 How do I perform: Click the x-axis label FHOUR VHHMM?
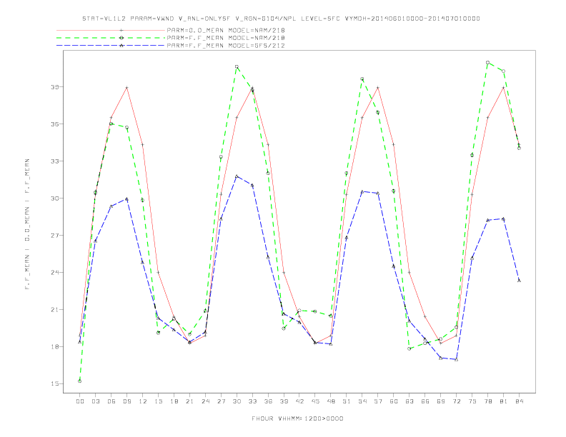click(x=297, y=418)
